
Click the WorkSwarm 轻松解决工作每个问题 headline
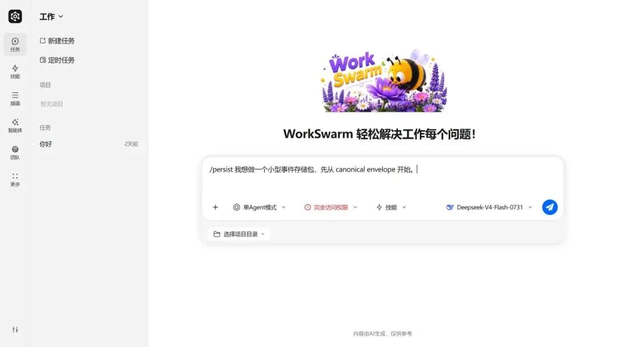coord(379,134)
